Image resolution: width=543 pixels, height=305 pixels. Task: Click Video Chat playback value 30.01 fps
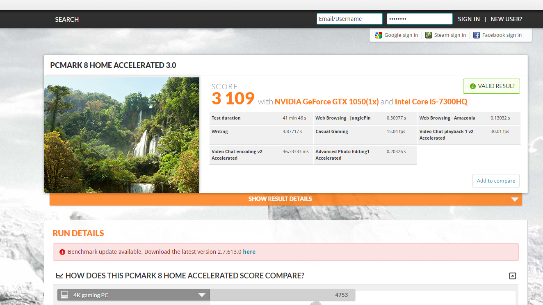pyautogui.click(x=500, y=131)
